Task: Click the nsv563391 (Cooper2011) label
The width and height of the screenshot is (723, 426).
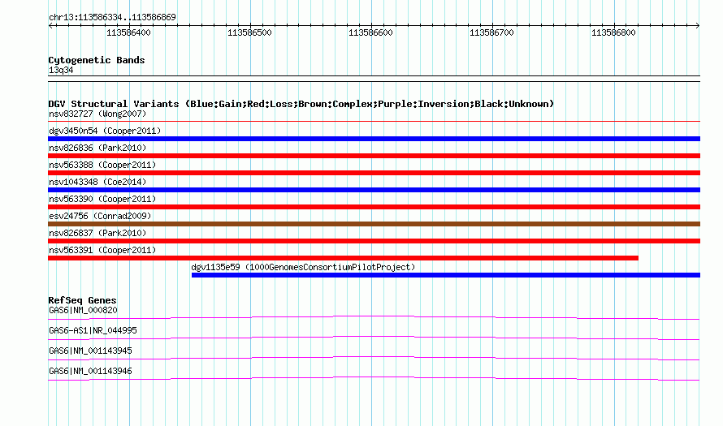Action: coord(102,250)
